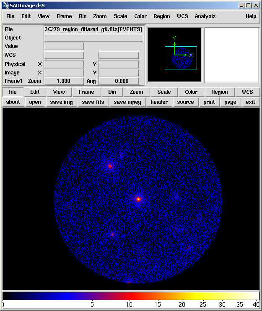Select the Frame buttonbar tab
The image size is (262, 311).
coord(86,92)
